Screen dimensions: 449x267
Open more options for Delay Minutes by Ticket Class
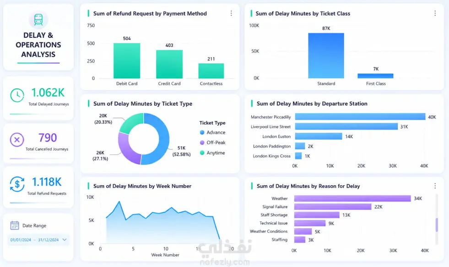(435, 13)
